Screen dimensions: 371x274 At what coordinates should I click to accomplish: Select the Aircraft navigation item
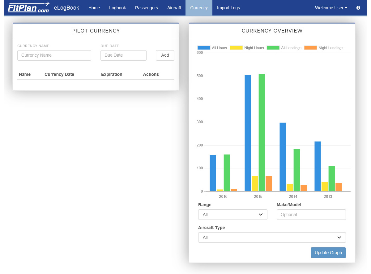pyautogui.click(x=174, y=8)
